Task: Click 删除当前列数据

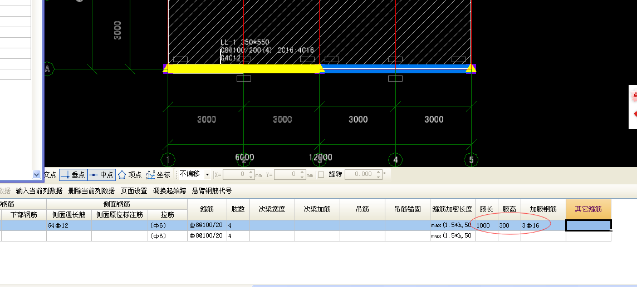Action: (91, 190)
